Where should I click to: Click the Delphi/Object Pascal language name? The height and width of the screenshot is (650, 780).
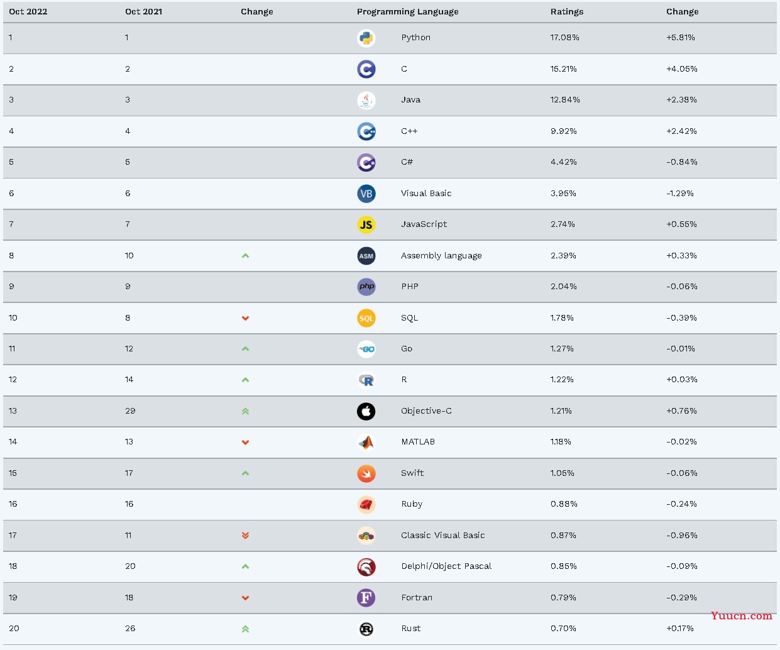[446, 566]
